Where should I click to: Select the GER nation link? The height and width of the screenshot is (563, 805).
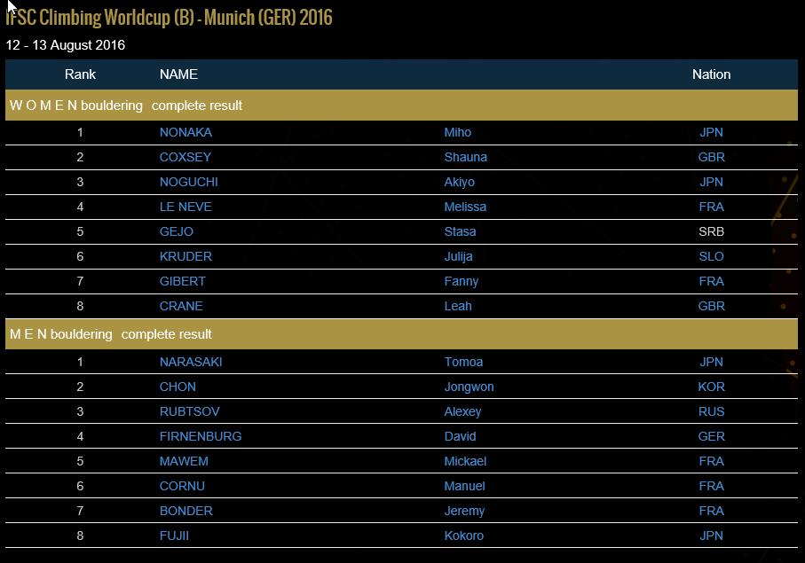click(x=711, y=436)
